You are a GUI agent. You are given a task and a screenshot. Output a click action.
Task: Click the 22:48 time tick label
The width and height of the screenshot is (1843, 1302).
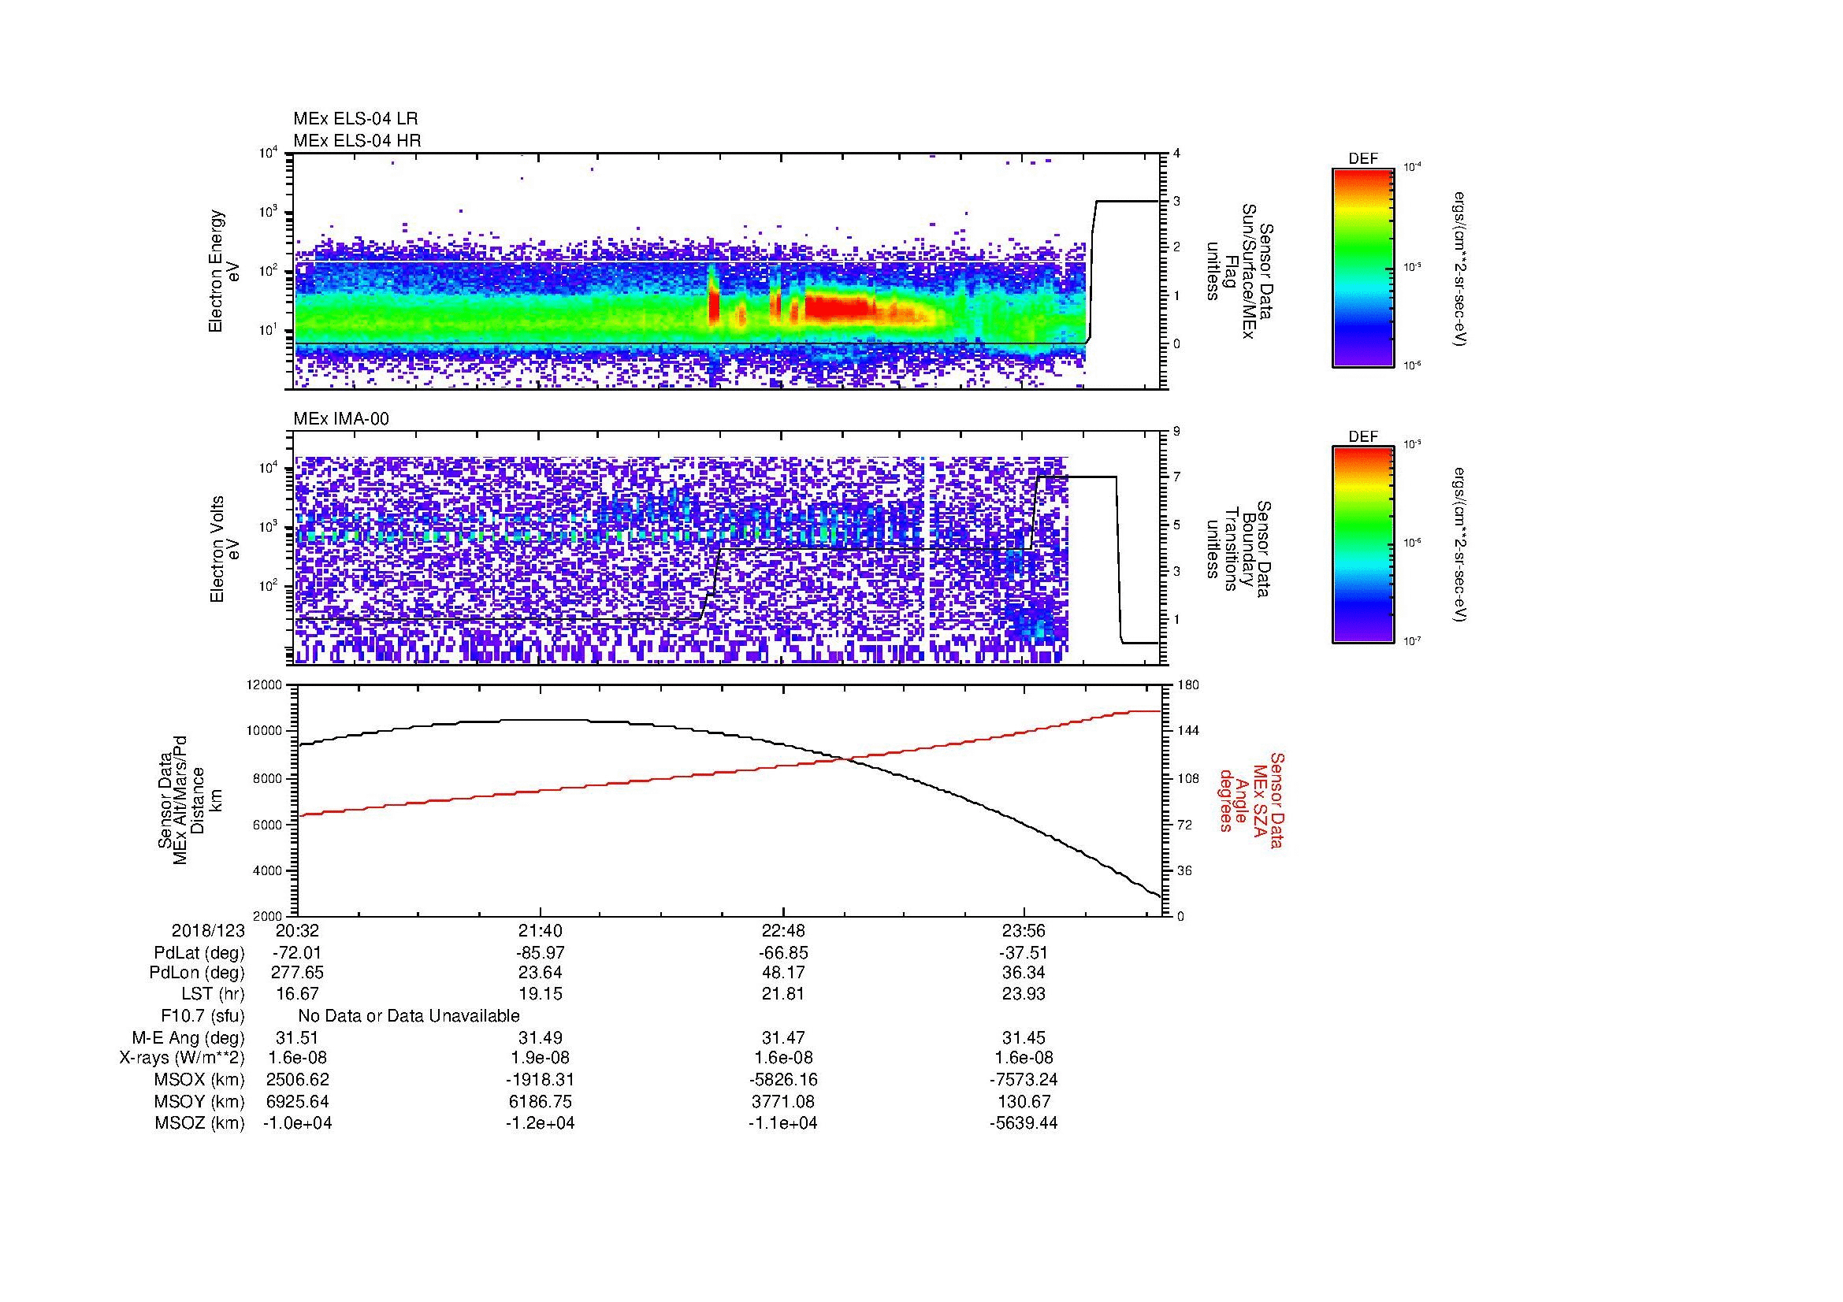pos(782,930)
